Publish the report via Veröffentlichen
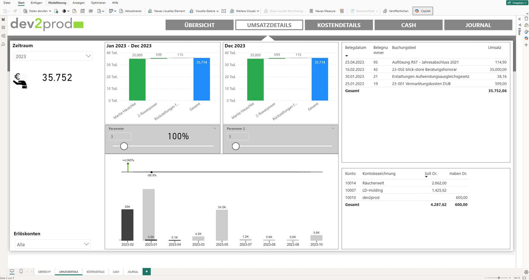The height and width of the screenshot is (280, 529). pos(396,11)
